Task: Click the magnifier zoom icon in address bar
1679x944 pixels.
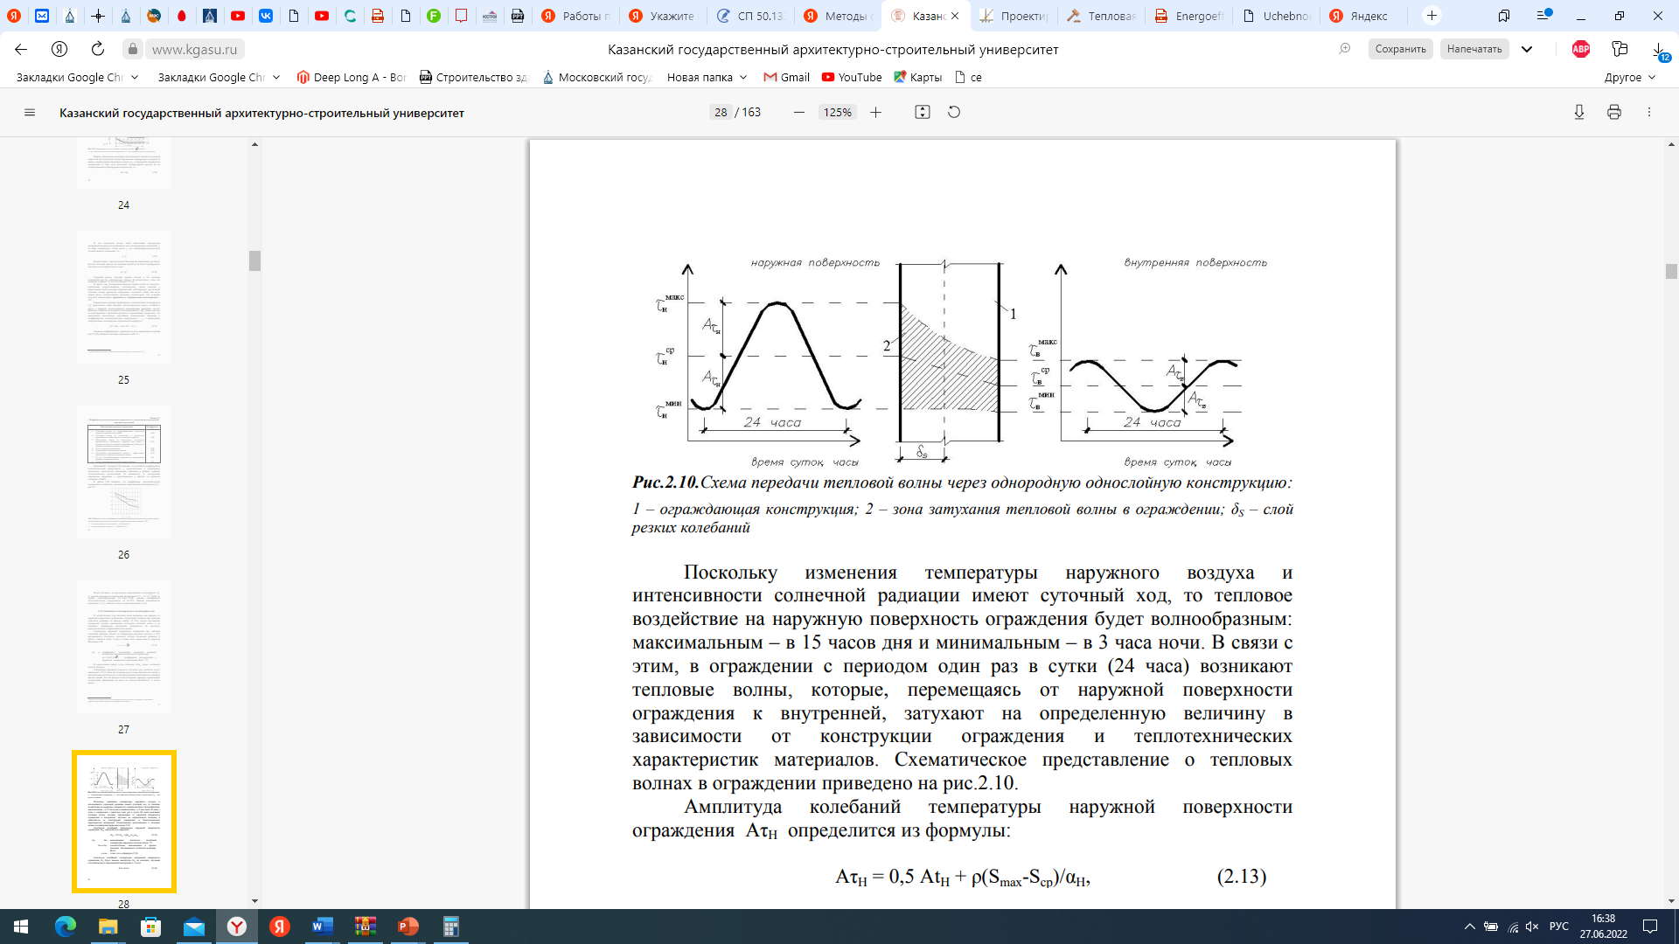Action: click(x=1345, y=49)
